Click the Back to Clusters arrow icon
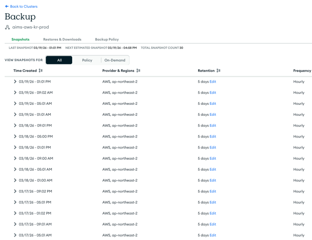Screen dimensions: 312x240 [7, 7]
